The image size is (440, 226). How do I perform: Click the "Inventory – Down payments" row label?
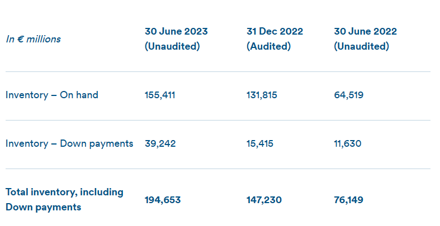click(69, 143)
